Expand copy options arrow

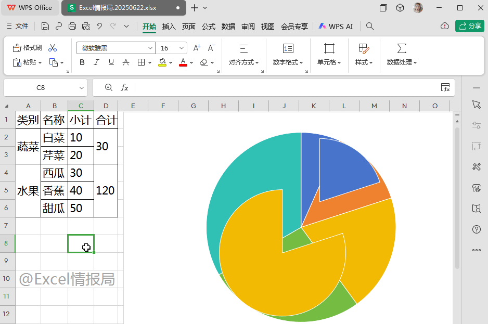click(62, 62)
